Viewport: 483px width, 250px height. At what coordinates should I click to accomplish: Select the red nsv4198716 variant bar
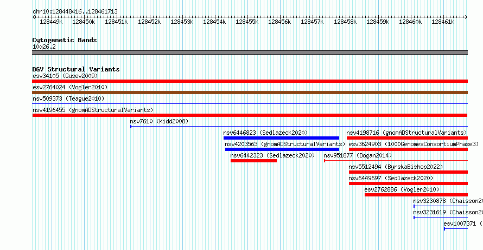click(407, 138)
